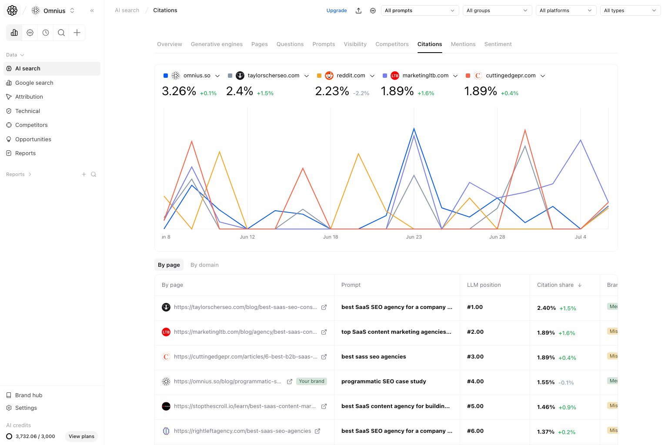Click the orange reddit.com legend swatch
Image resolution: width=668 pixels, height=445 pixels.
coord(319,76)
